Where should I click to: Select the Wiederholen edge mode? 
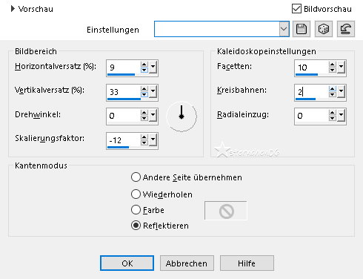[136, 194]
